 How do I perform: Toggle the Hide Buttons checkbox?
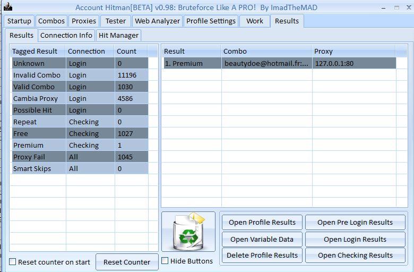(x=165, y=261)
